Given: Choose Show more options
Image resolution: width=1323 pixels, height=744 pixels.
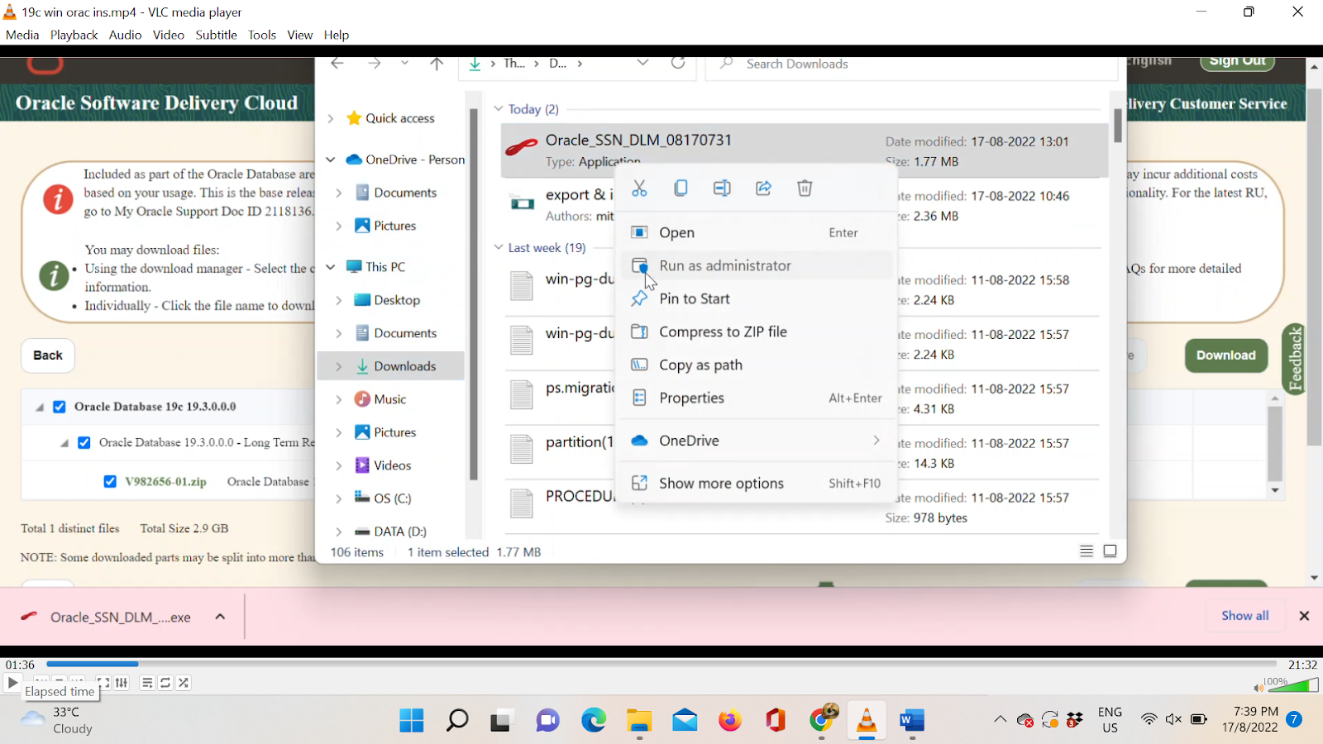Looking at the screenshot, I should pos(757,484).
